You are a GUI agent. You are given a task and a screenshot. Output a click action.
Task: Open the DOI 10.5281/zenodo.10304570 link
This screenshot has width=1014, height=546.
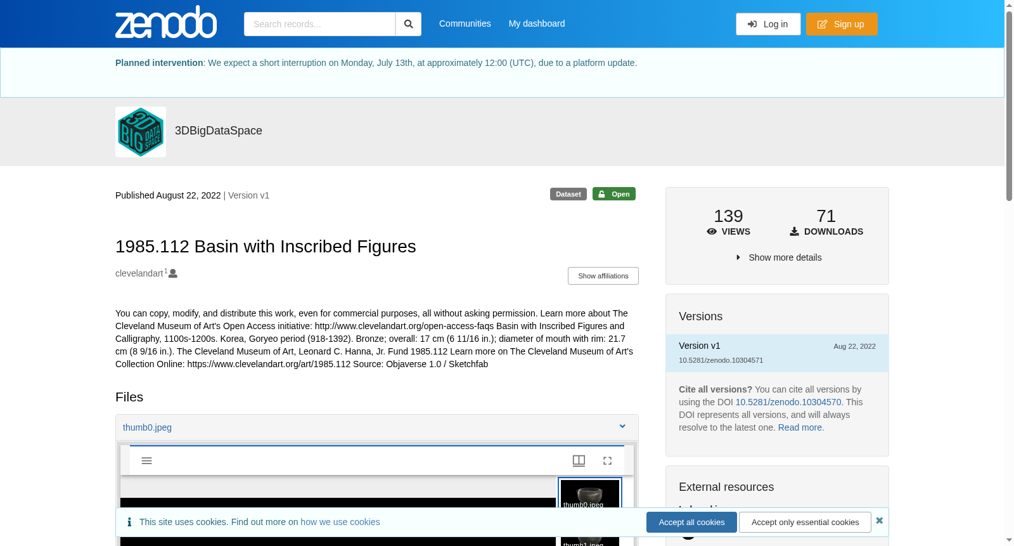tap(788, 402)
